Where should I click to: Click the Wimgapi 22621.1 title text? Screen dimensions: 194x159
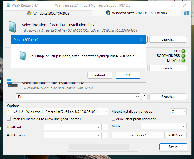(68, 5)
